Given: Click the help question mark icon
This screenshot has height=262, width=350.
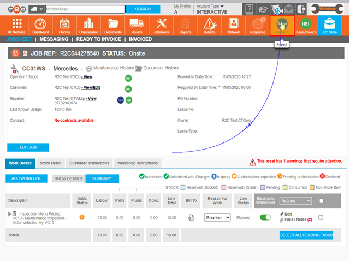Looking at the screenshot, I should [x=250, y=9].
